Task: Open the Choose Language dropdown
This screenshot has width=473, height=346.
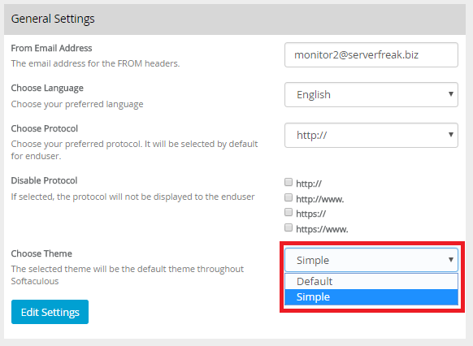Action: click(371, 95)
